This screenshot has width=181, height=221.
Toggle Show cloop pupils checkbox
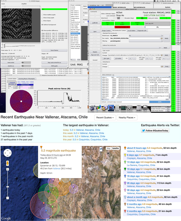click(42, 18)
